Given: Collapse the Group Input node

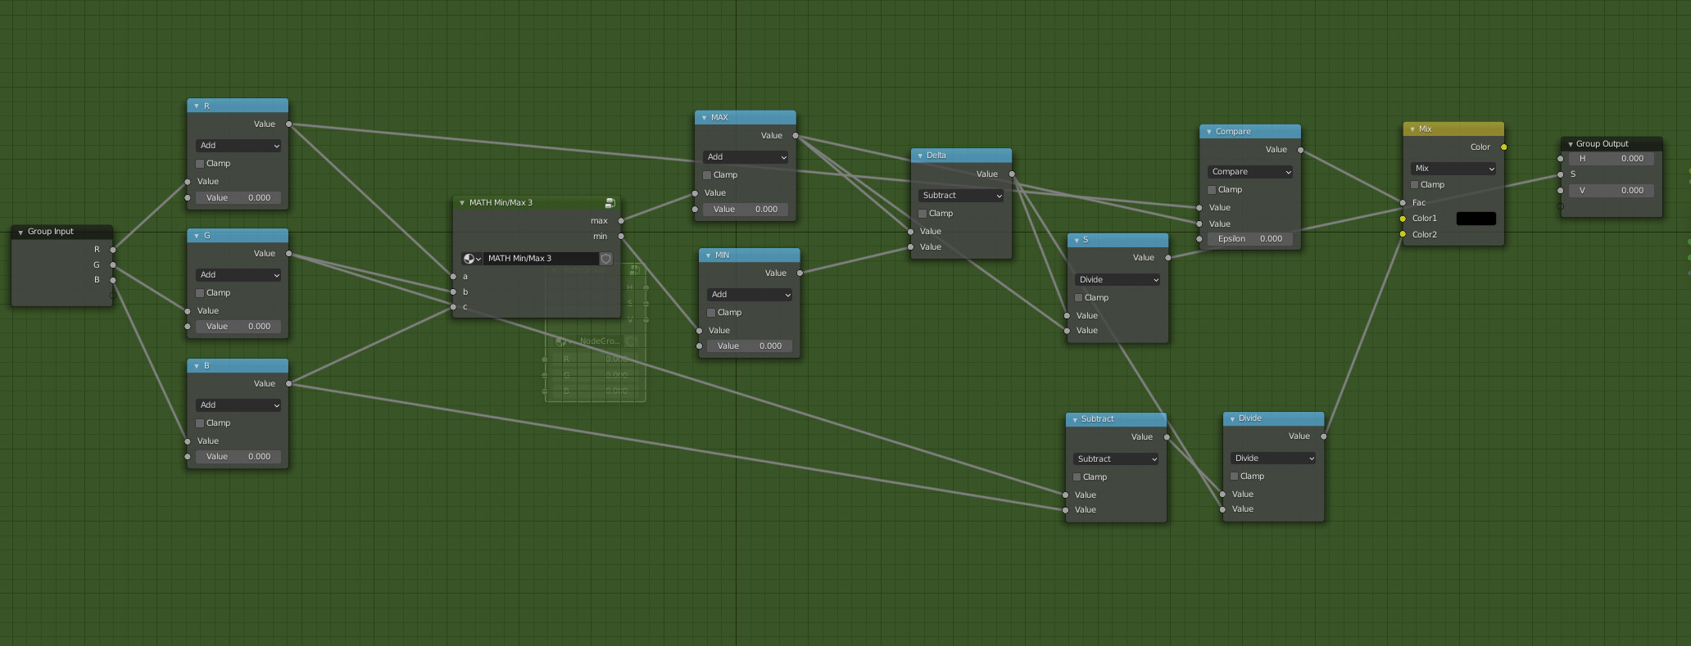Looking at the screenshot, I should coord(20,232).
